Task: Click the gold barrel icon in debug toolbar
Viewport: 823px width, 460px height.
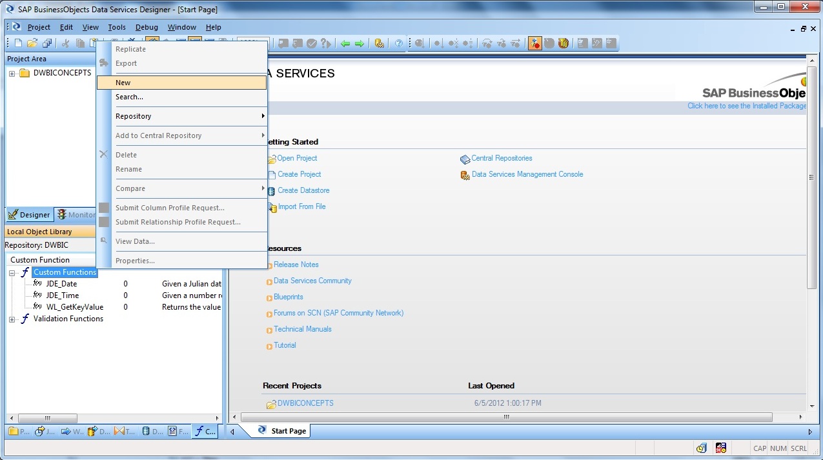Action: (x=564, y=43)
